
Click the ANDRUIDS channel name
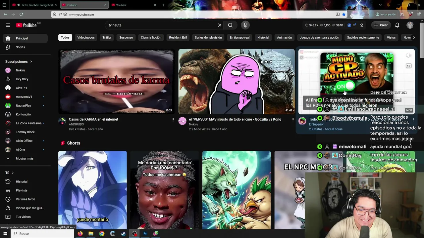(x=76, y=124)
